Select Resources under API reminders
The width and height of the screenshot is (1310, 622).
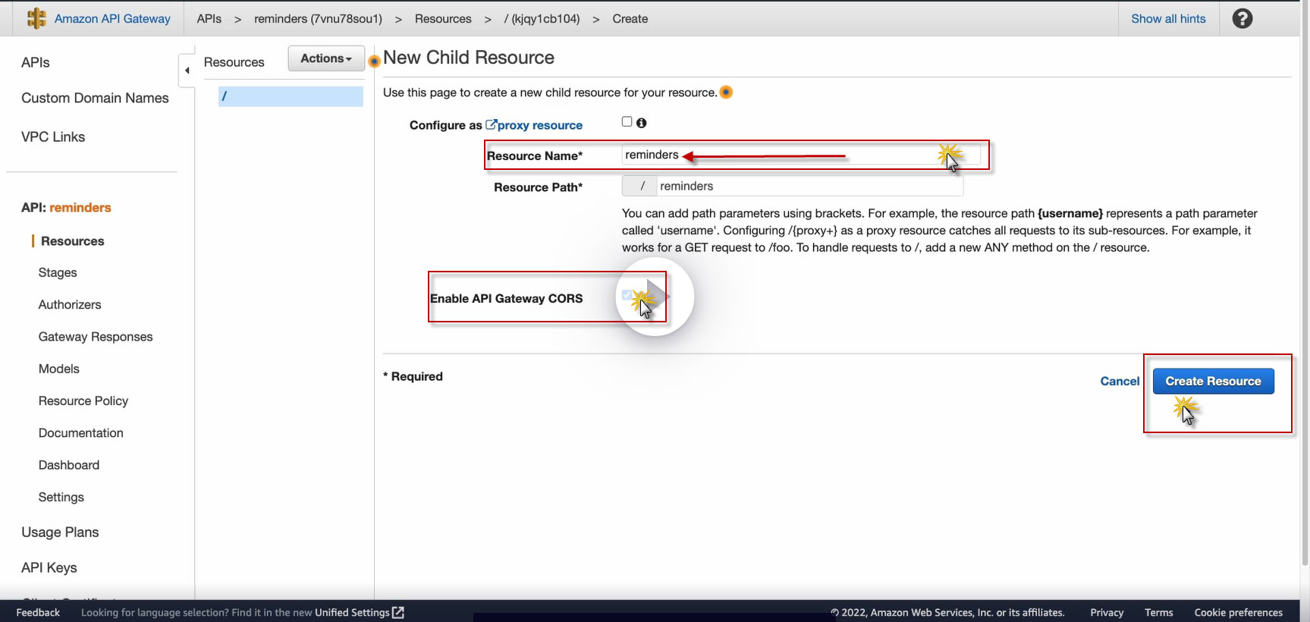[x=73, y=240]
